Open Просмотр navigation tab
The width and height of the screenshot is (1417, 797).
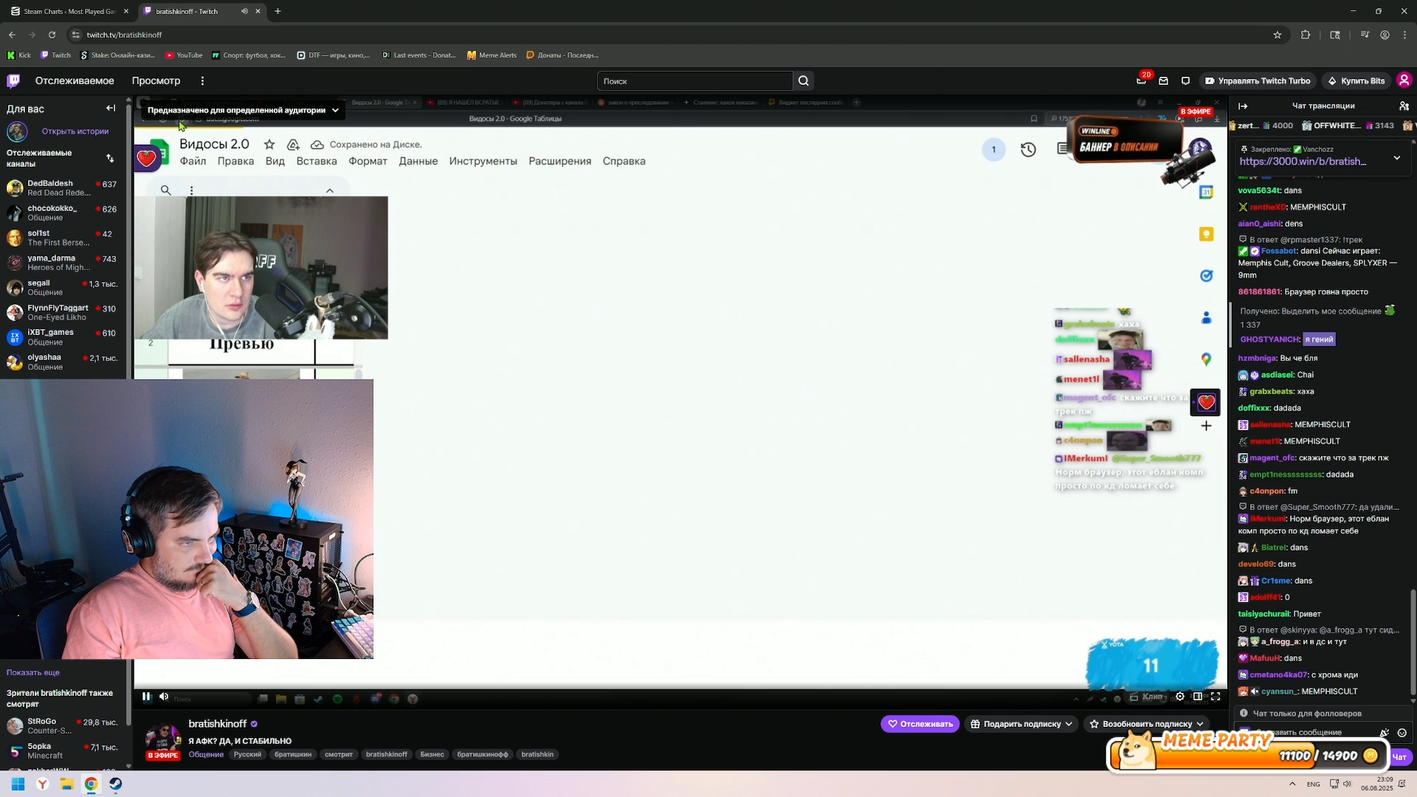point(156,81)
